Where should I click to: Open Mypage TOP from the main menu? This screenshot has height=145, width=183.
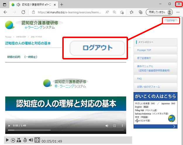[144, 50]
